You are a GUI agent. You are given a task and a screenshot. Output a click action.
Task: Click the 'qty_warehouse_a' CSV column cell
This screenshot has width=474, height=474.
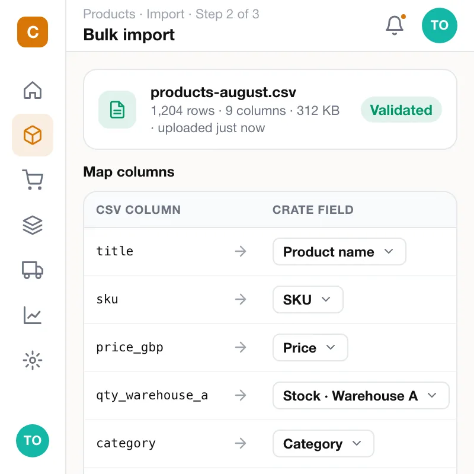point(152,395)
